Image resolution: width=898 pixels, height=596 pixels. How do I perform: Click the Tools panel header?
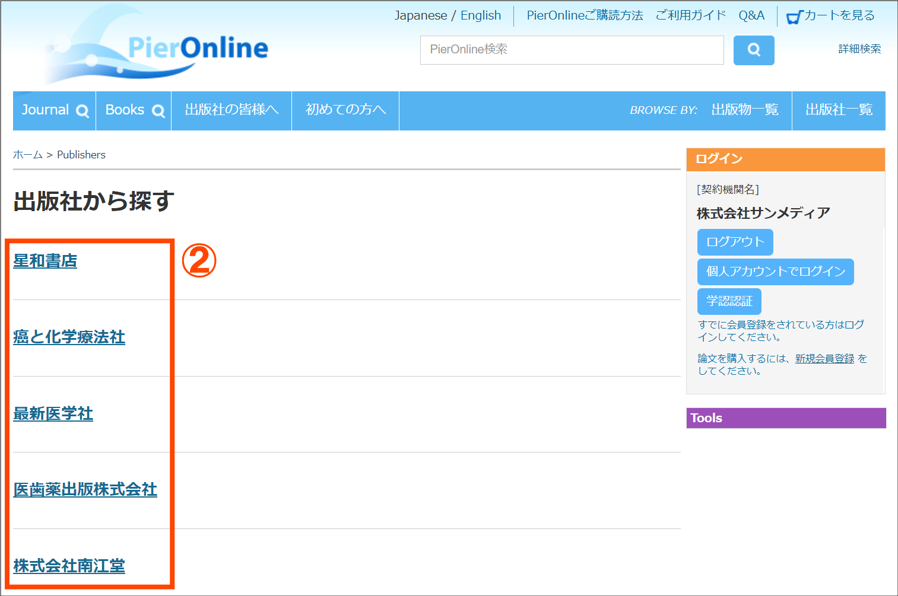786,418
